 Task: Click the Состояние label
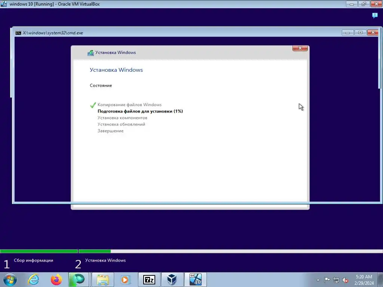tap(101, 86)
